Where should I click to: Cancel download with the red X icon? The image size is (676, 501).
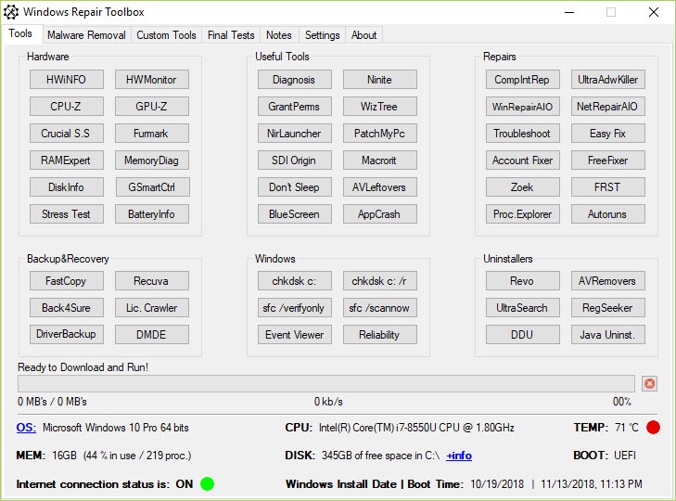(x=649, y=383)
